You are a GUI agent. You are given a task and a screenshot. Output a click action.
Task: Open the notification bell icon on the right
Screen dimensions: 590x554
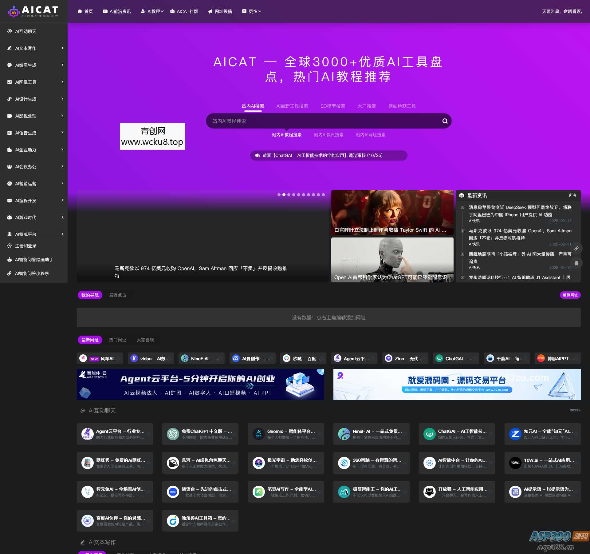pyautogui.click(x=577, y=263)
